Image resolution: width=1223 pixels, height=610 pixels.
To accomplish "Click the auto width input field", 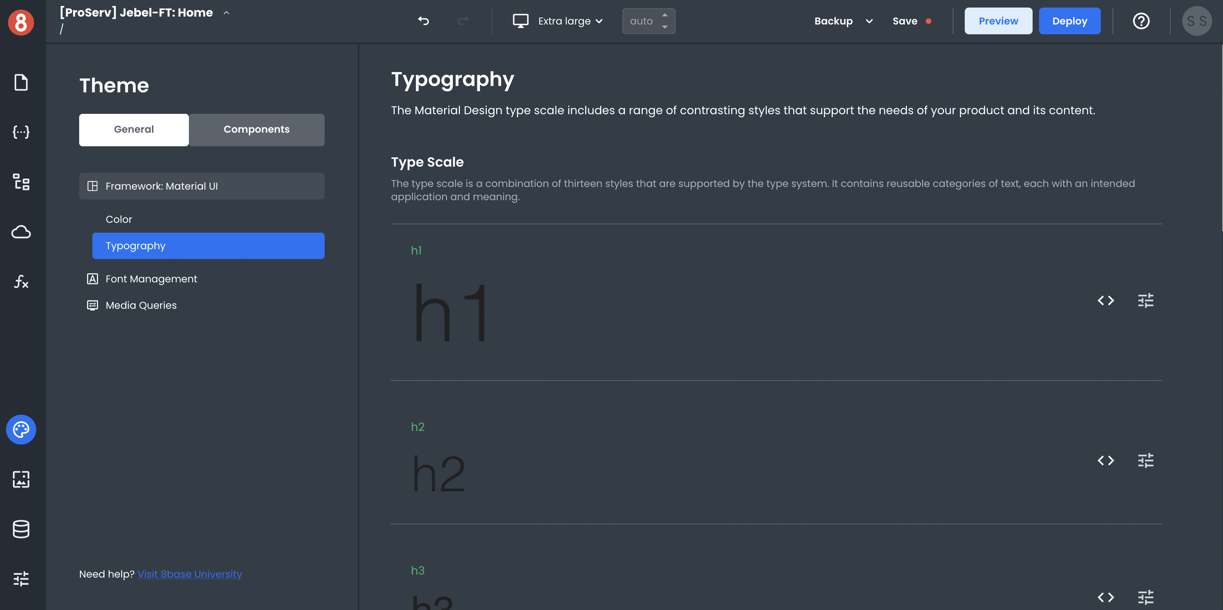I will pyautogui.click(x=641, y=21).
